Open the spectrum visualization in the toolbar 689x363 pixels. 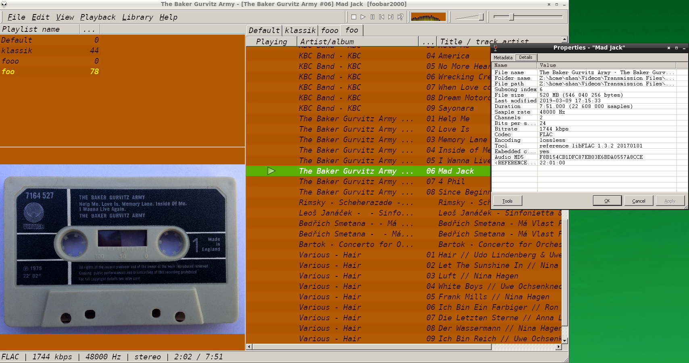428,17
